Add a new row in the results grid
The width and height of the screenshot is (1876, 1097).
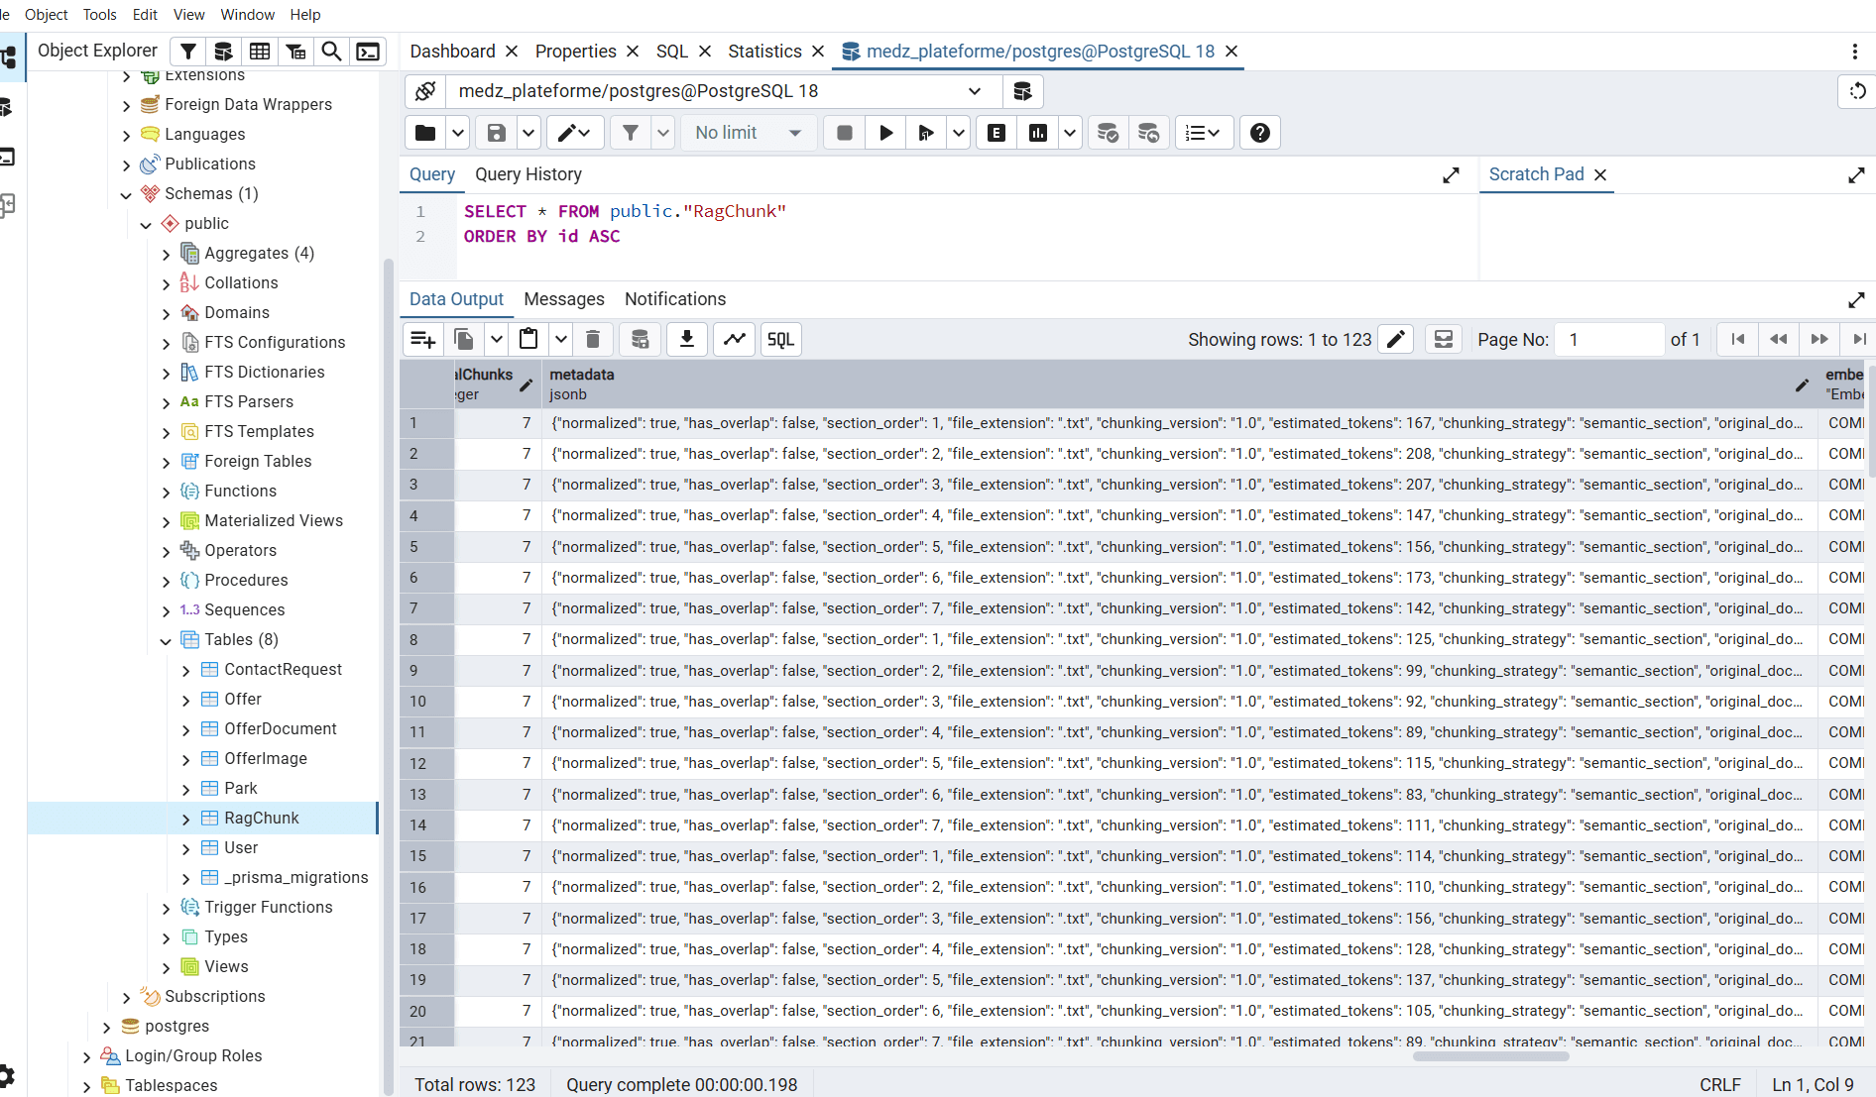coord(423,339)
